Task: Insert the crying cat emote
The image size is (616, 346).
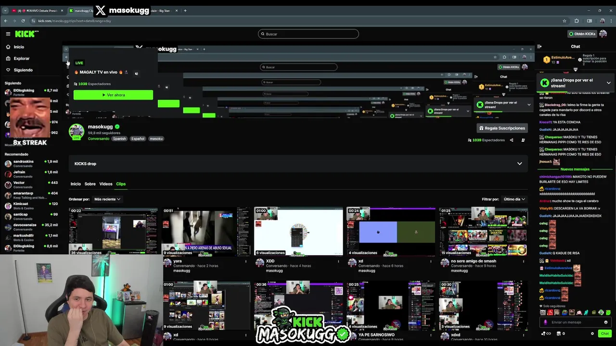Action: (x=543, y=313)
